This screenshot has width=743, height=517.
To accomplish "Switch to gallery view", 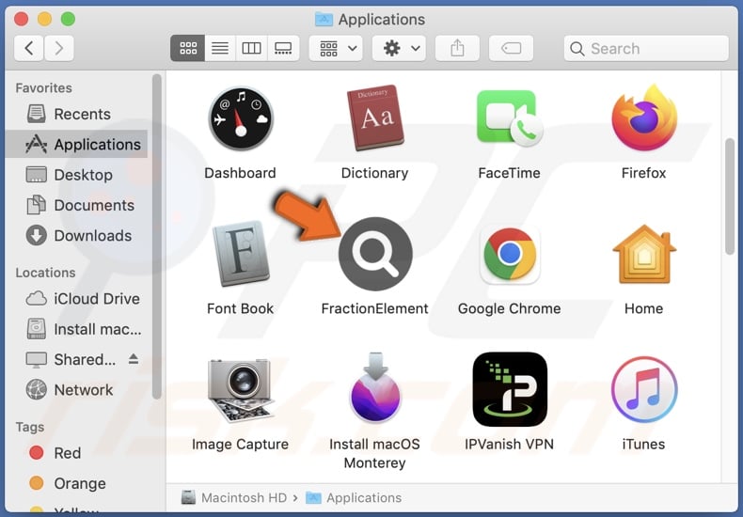I will [283, 48].
